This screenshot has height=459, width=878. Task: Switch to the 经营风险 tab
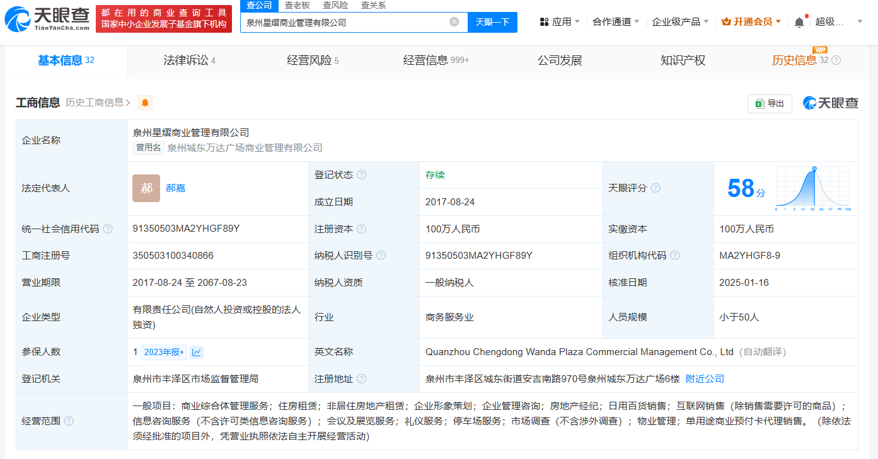click(312, 60)
